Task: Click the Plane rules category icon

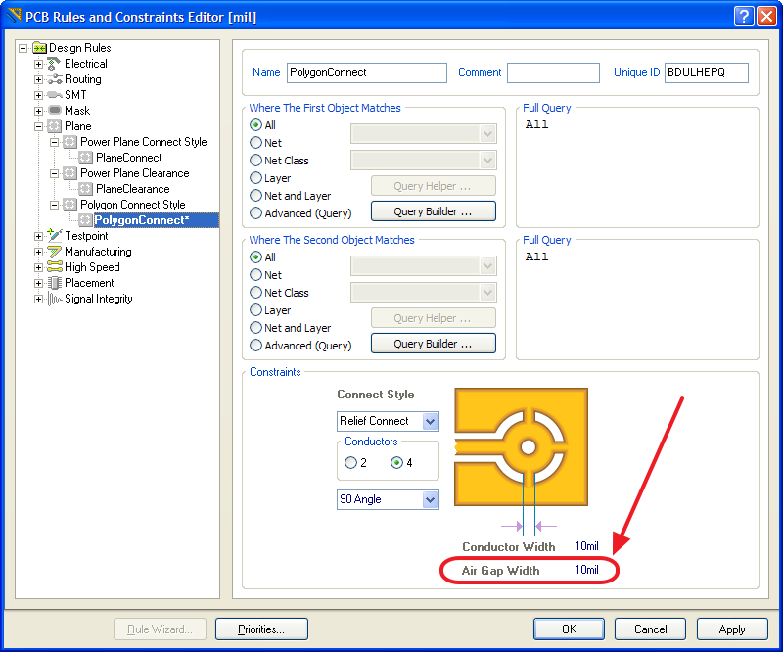Action: (55, 126)
